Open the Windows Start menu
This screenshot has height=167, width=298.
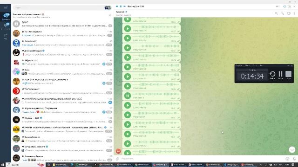[x=3, y=165]
